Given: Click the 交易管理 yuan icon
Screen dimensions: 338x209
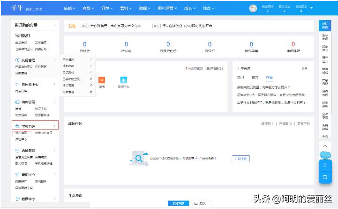Looking at the screenshot, I should pyautogui.click(x=17, y=60).
